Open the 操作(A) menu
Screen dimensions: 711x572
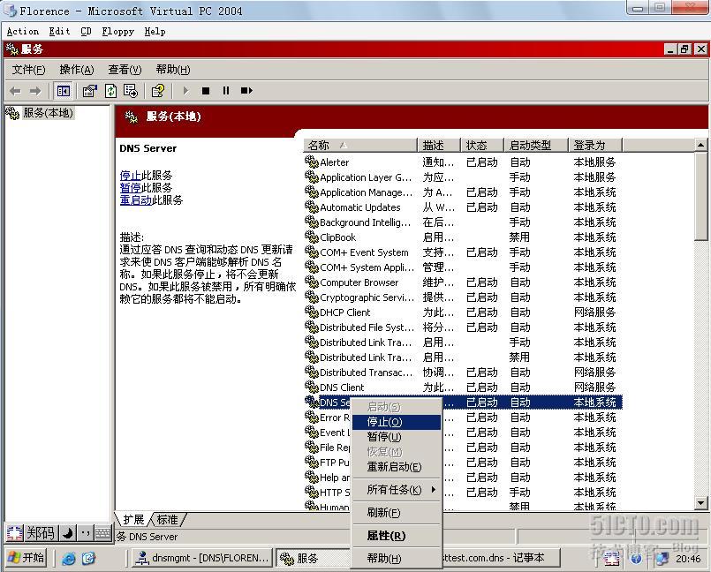pos(77,70)
